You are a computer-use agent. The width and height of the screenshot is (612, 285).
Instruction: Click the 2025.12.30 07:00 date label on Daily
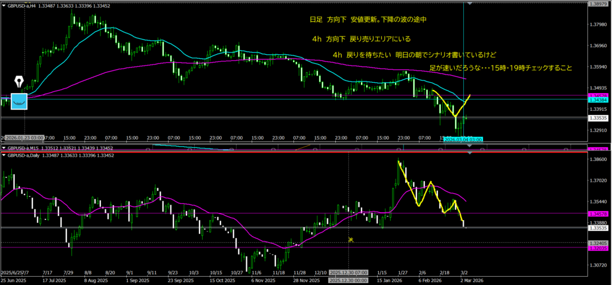[349, 273]
